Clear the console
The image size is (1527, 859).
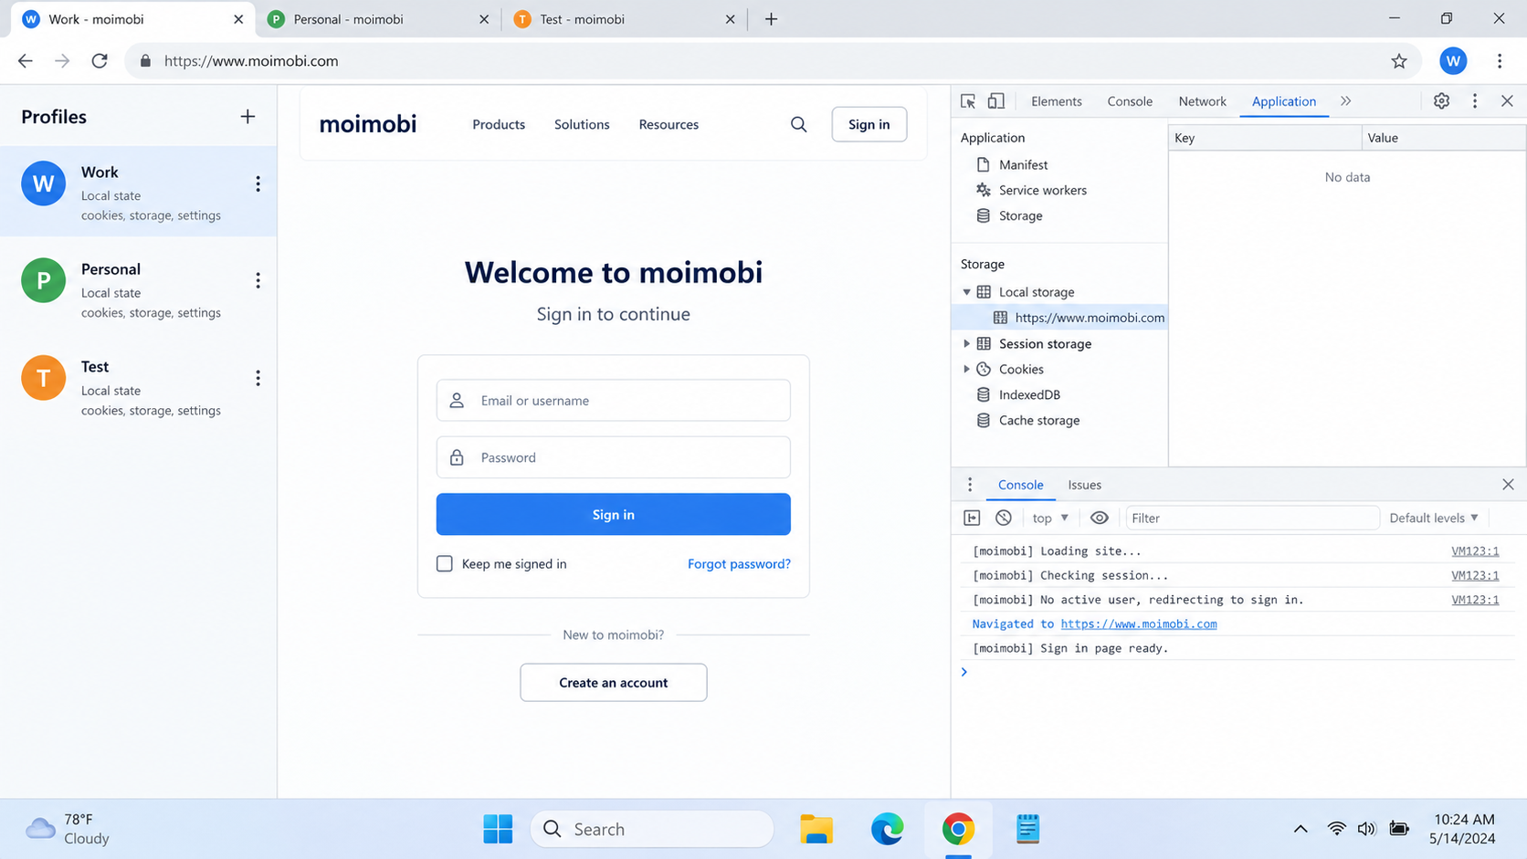click(x=1004, y=518)
